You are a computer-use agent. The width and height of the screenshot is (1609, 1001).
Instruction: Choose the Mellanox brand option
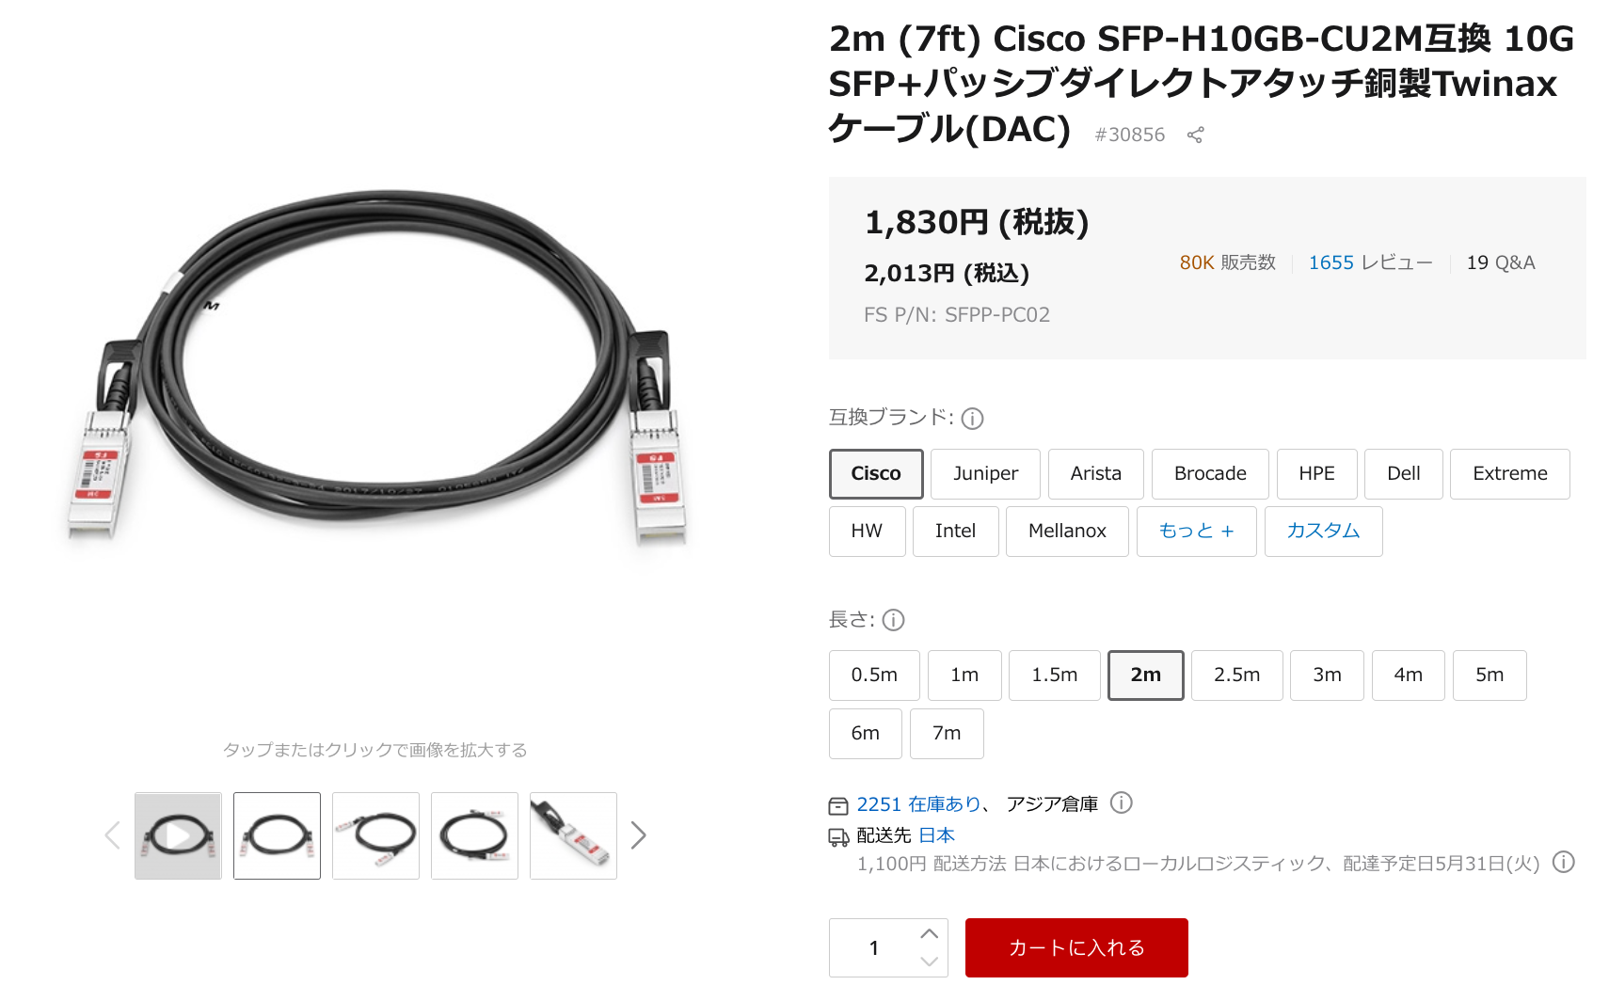point(1067,532)
